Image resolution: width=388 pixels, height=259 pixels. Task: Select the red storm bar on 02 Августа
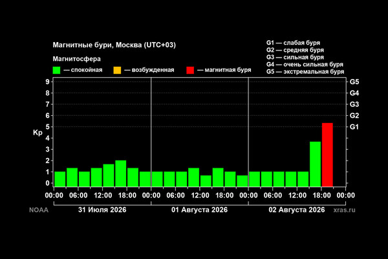click(x=327, y=155)
